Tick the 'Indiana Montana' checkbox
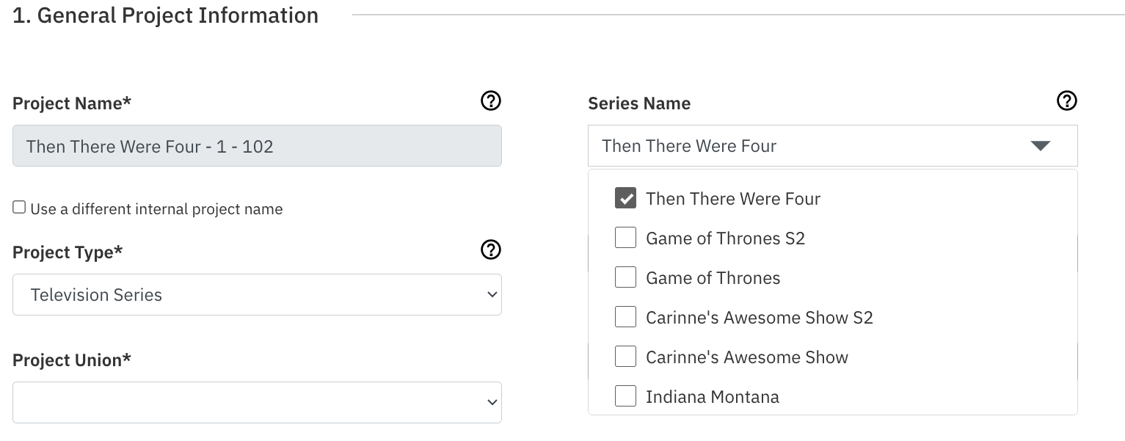1125x441 pixels. [625, 396]
